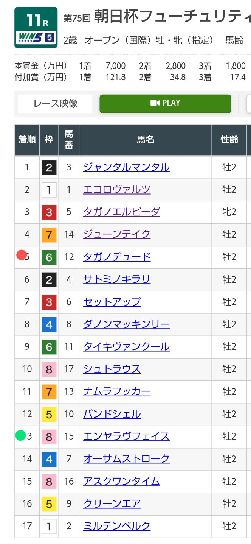Open horse link セットアップ

(112, 302)
